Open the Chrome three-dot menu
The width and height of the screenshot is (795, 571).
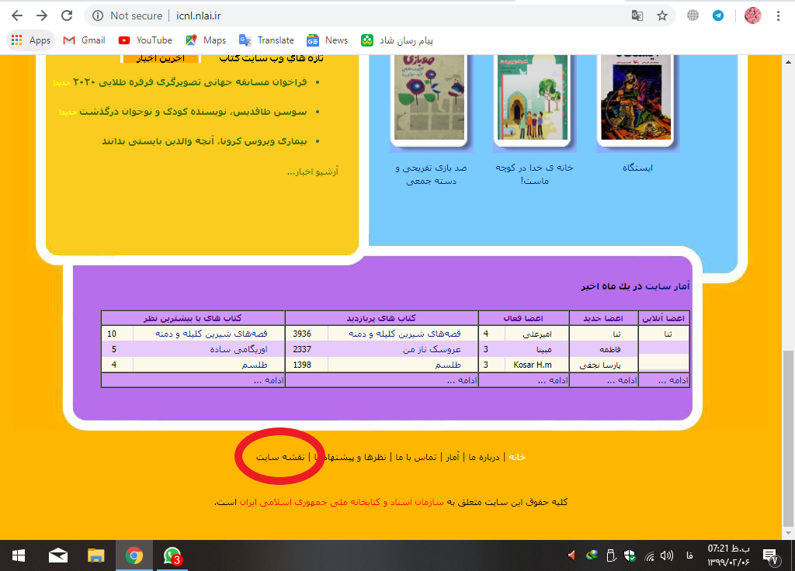click(x=778, y=16)
